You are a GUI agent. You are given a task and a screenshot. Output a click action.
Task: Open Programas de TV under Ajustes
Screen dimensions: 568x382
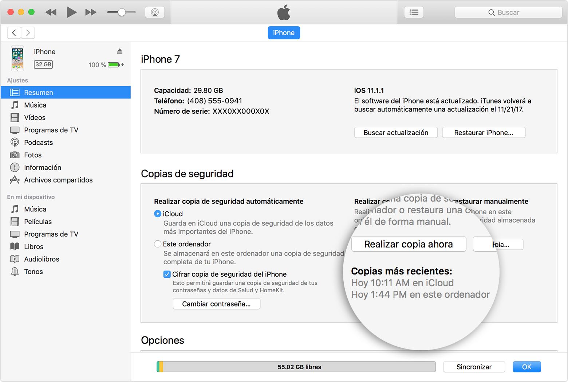pyautogui.click(x=66, y=130)
